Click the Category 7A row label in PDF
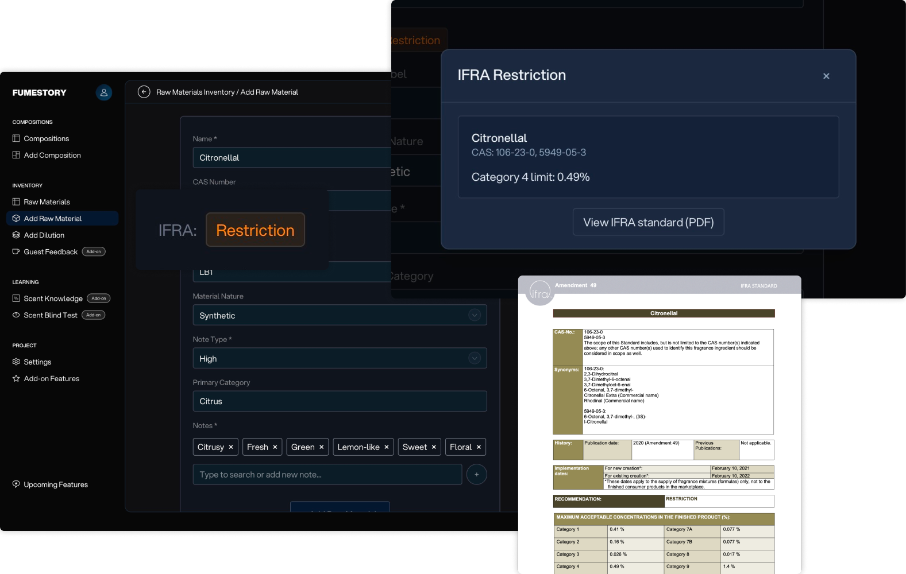Image resolution: width=906 pixels, height=574 pixels. [x=679, y=530]
